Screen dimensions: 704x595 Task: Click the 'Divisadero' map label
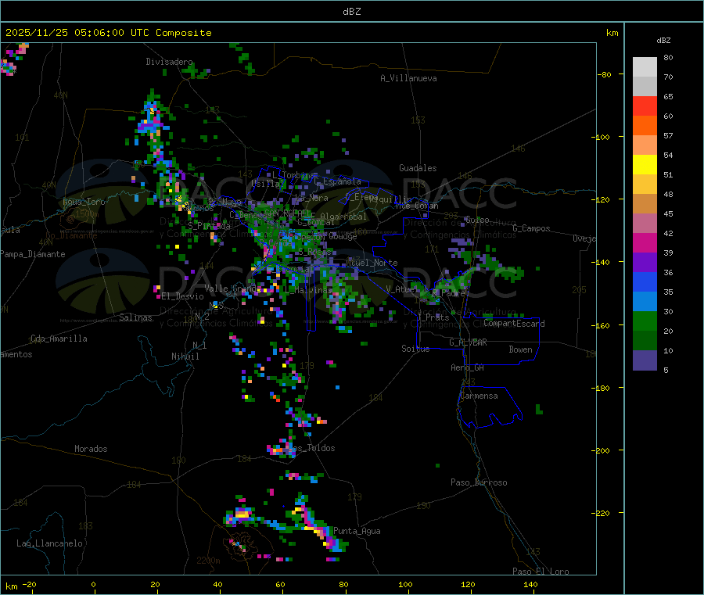point(169,62)
